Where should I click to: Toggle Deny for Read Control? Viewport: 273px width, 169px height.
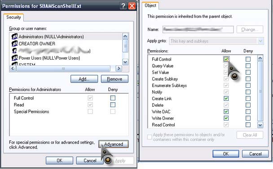[x=248, y=125]
